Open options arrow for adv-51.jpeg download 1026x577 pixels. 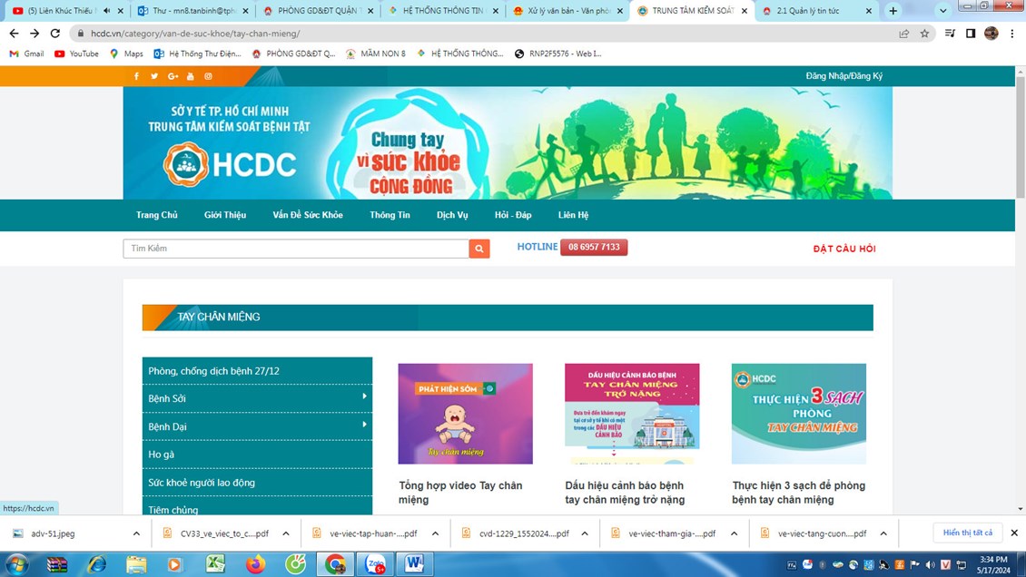tap(136, 533)
